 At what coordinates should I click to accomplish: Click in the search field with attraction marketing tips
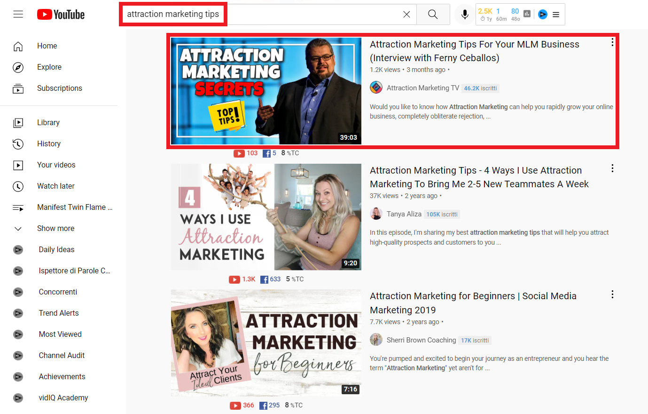point(268,14)
